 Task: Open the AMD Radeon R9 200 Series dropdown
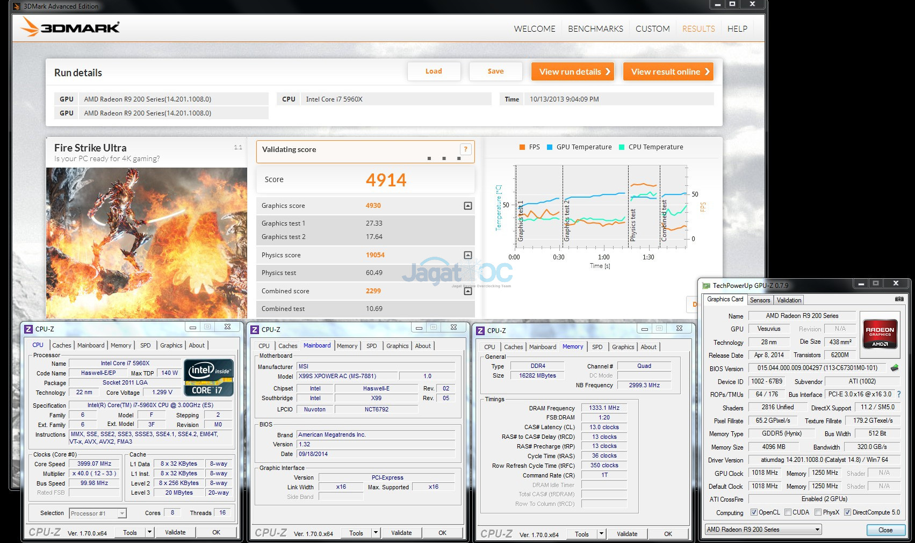click(x=763, y=530)
